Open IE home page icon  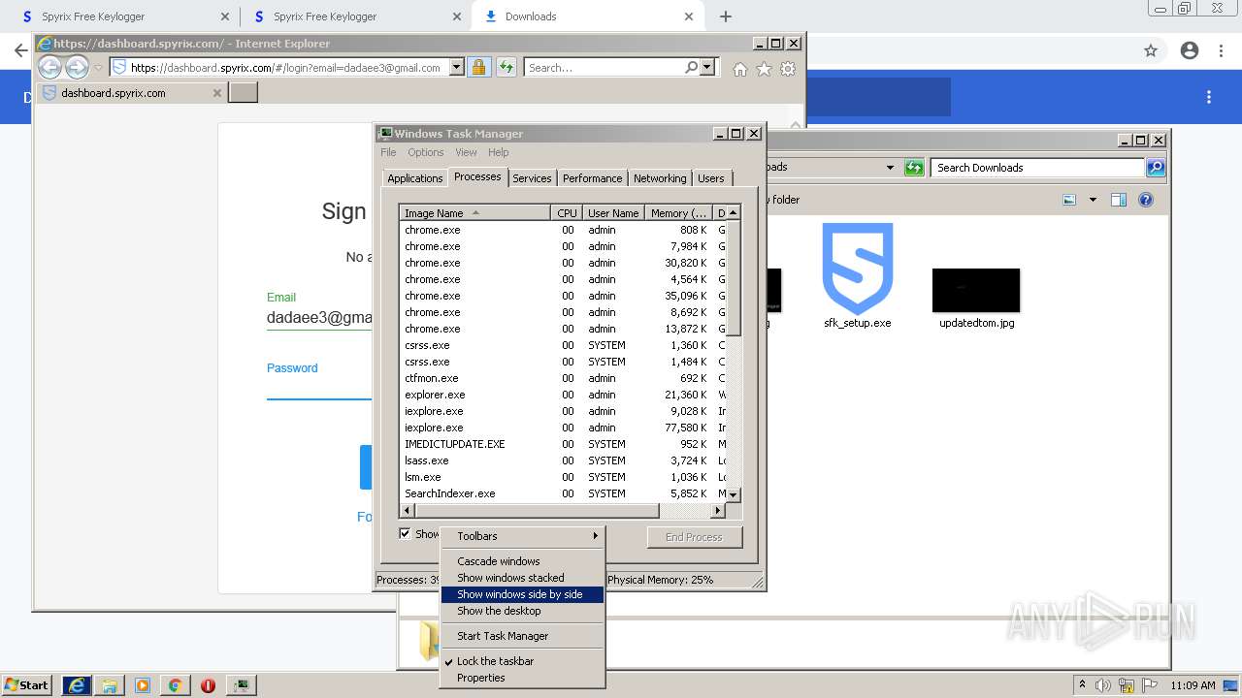740,69
